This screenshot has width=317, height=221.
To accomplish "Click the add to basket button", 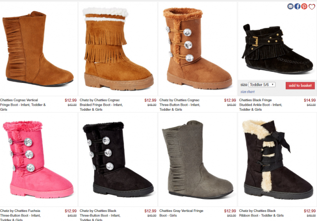I will point(300,85).
